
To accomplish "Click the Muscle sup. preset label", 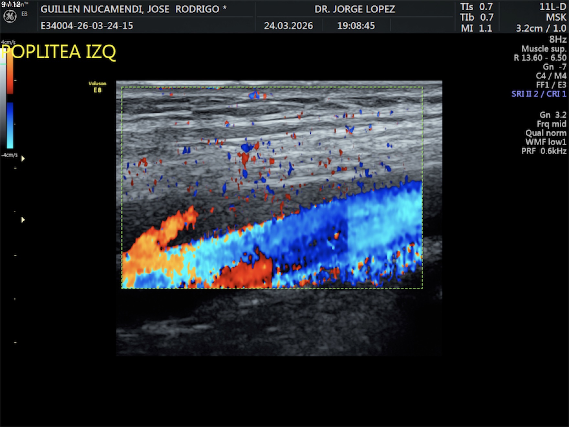I will [543, 49].
